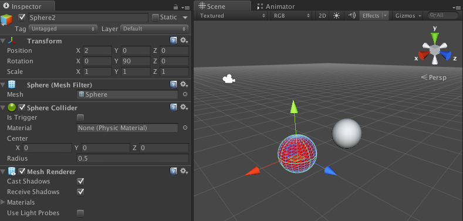463x221 pixels.
Task: Select the camera gizmo in the scene
Action: tap(228, 79)
